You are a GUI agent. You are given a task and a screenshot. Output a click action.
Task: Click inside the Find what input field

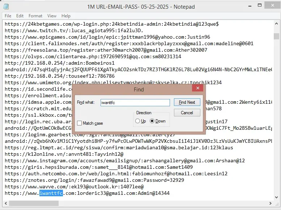(135, 103)
